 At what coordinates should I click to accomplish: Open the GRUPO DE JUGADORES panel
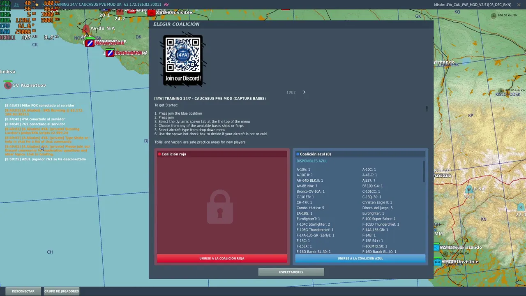tap(61, 291)
